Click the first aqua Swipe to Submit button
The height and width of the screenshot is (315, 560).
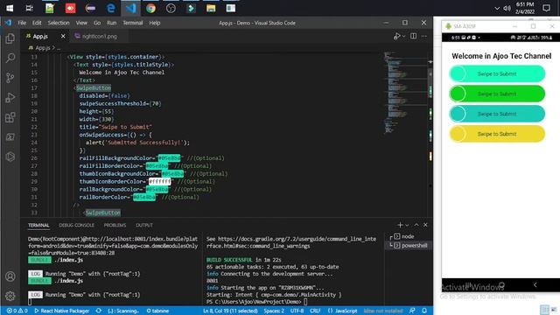(x=497, y=73)
